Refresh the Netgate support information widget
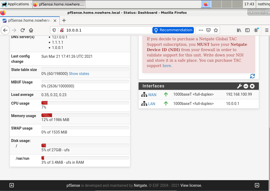This screenshot has height=191, width=270. pyautogui.click(x=252, y=76)
